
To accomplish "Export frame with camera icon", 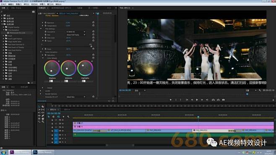I will click(224, 100).
